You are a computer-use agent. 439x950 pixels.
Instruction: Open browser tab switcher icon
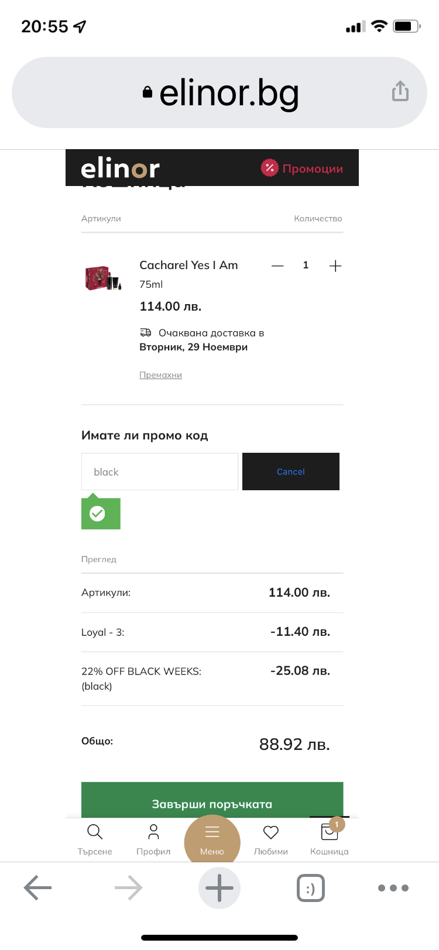(x=310, y=887)
